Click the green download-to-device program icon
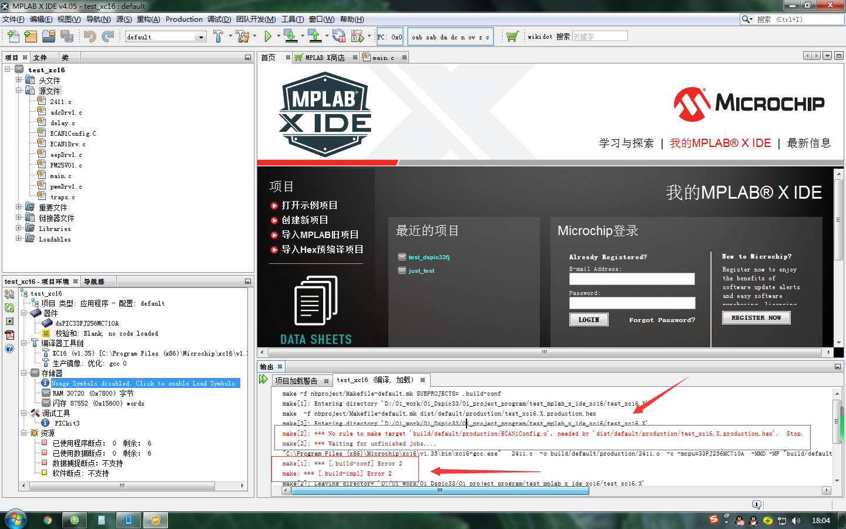 290,36
